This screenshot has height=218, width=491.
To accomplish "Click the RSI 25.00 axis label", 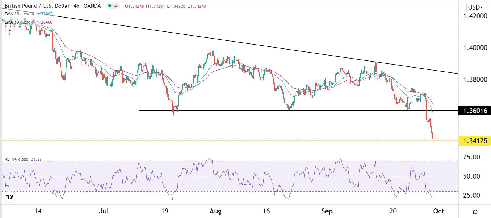I will point(472,196).
